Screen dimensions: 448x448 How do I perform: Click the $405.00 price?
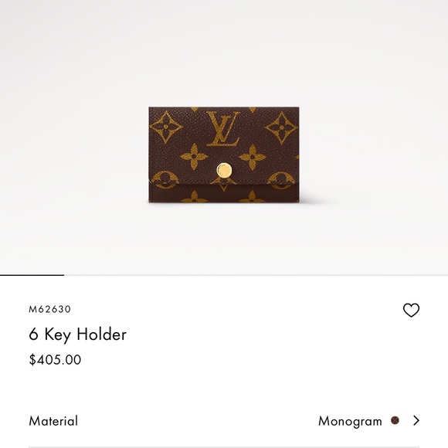click(x=55, y=359)
